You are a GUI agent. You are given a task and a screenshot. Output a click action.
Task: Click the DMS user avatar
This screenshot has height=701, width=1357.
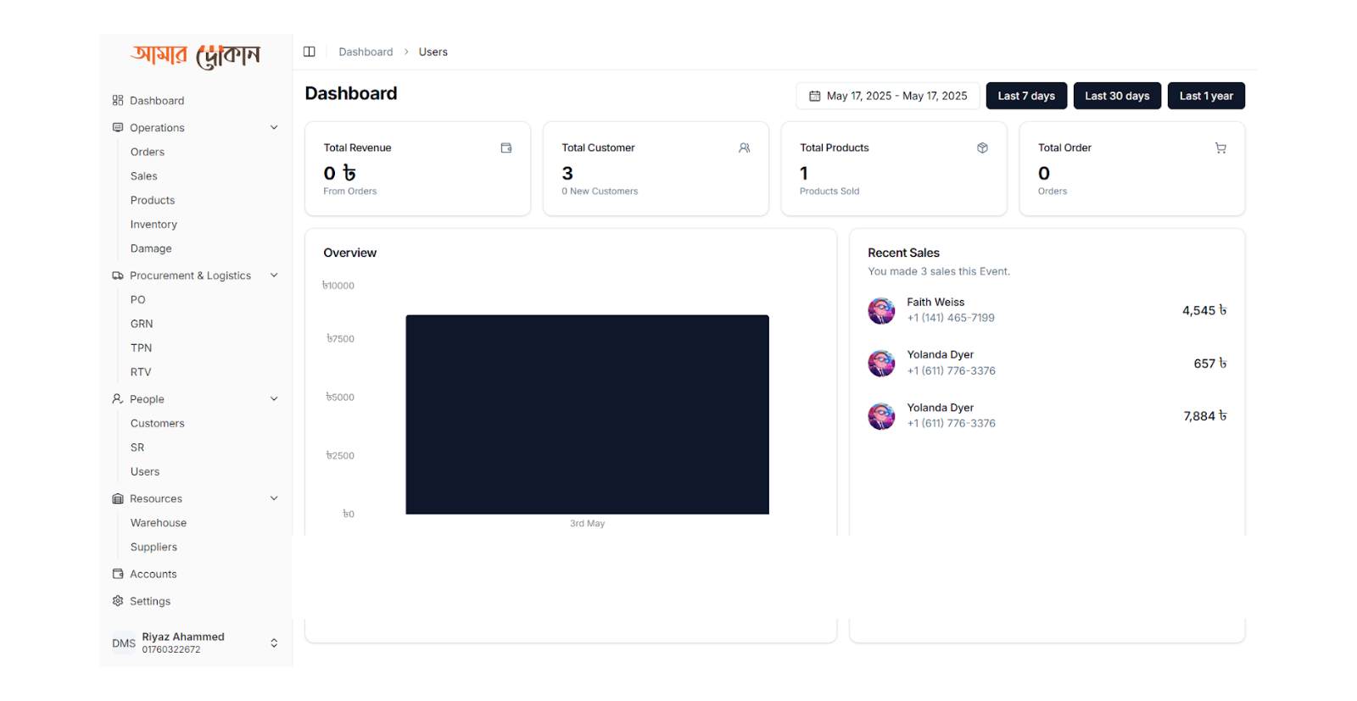(124, 643)
